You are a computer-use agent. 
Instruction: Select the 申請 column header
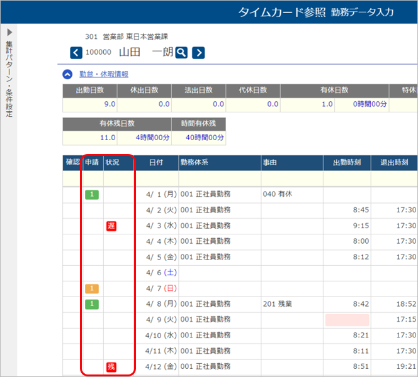pos(92,162)
